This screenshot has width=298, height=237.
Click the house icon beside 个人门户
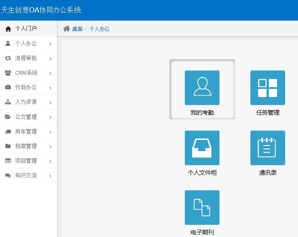(x=8, y=29)
